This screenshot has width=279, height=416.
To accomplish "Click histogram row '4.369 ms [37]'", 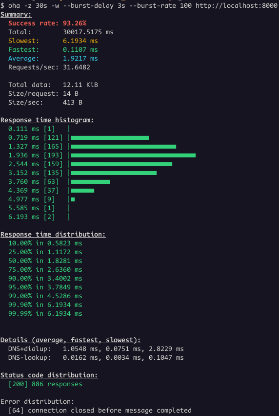I will 51,190.
